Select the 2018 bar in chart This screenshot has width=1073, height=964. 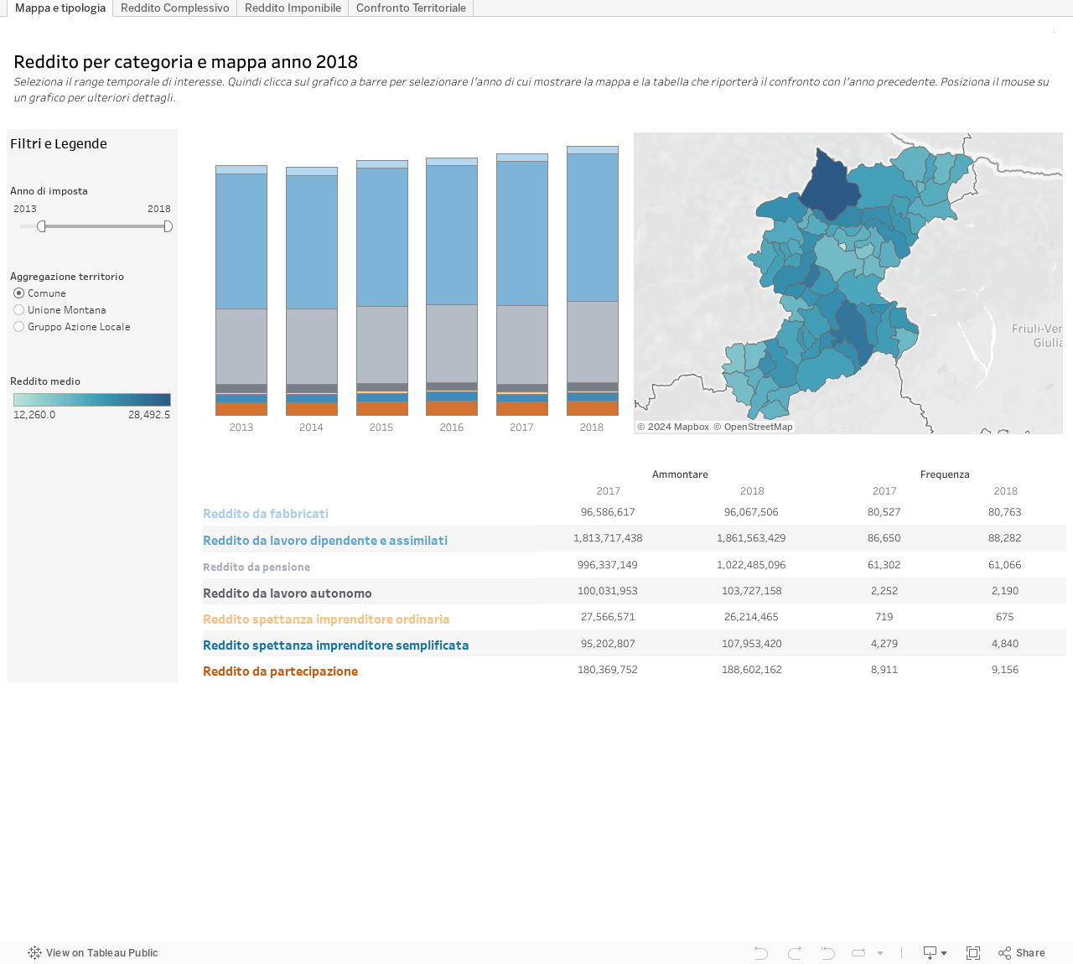point(593,281)
